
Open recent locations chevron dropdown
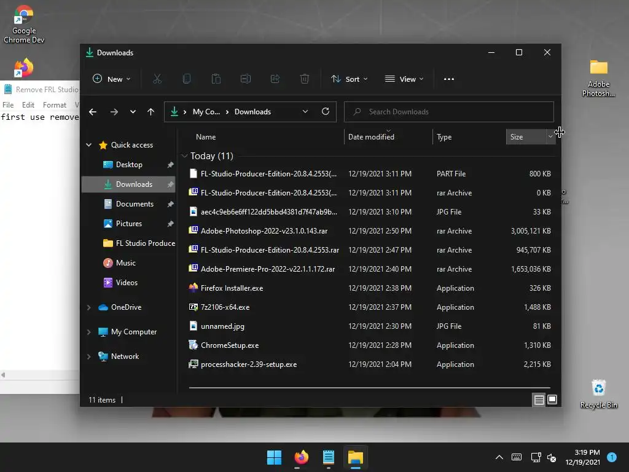(133, 112)
